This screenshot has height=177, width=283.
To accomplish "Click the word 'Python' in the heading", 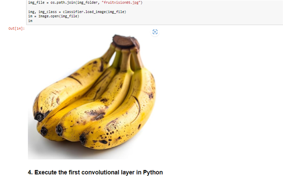I will click(153, 172).
